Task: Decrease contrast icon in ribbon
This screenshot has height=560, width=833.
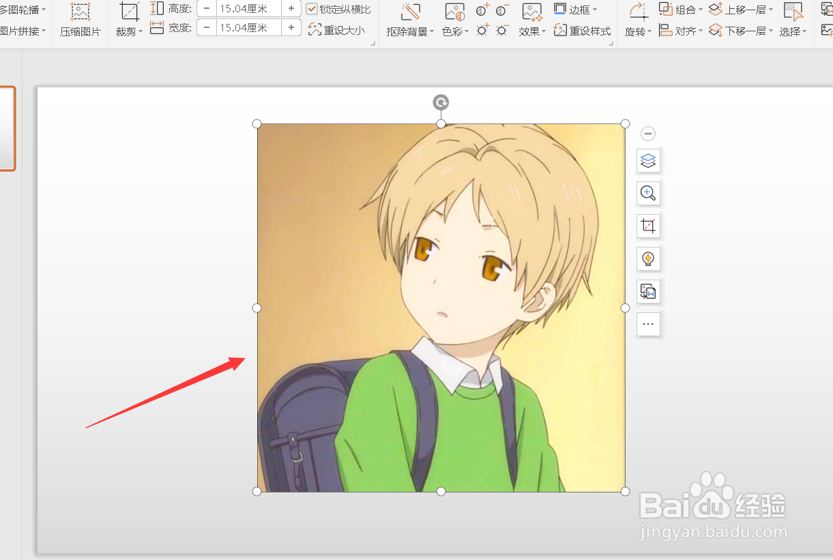Action: pyautogui.click(x=502, y=10)
